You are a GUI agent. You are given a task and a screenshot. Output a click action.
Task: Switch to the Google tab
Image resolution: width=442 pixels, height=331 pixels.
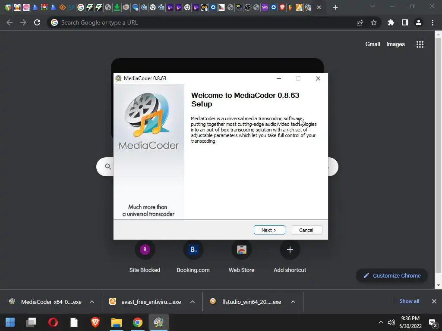click(81, 7)
